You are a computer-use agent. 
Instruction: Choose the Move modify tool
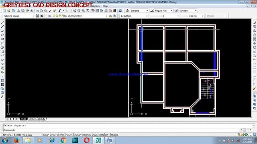pos(255,43)
